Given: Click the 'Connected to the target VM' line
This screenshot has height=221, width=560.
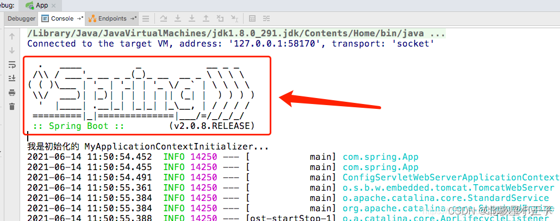Looking at the screenshot, I should pos(231,44).
